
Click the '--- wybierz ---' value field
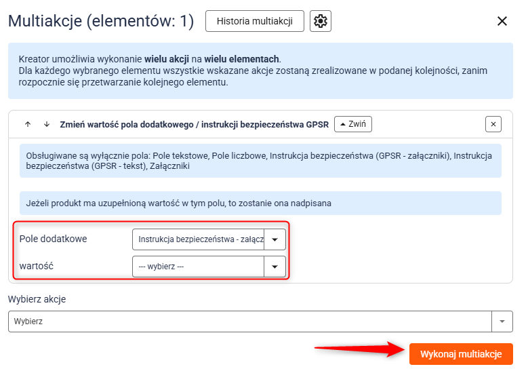tap(199, 267)
